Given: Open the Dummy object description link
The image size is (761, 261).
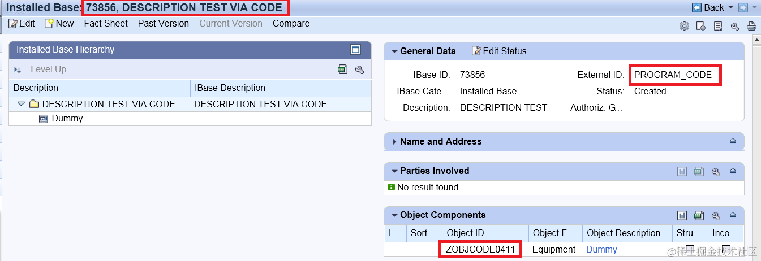Looking at the screenshot, I should click(601, 250).
